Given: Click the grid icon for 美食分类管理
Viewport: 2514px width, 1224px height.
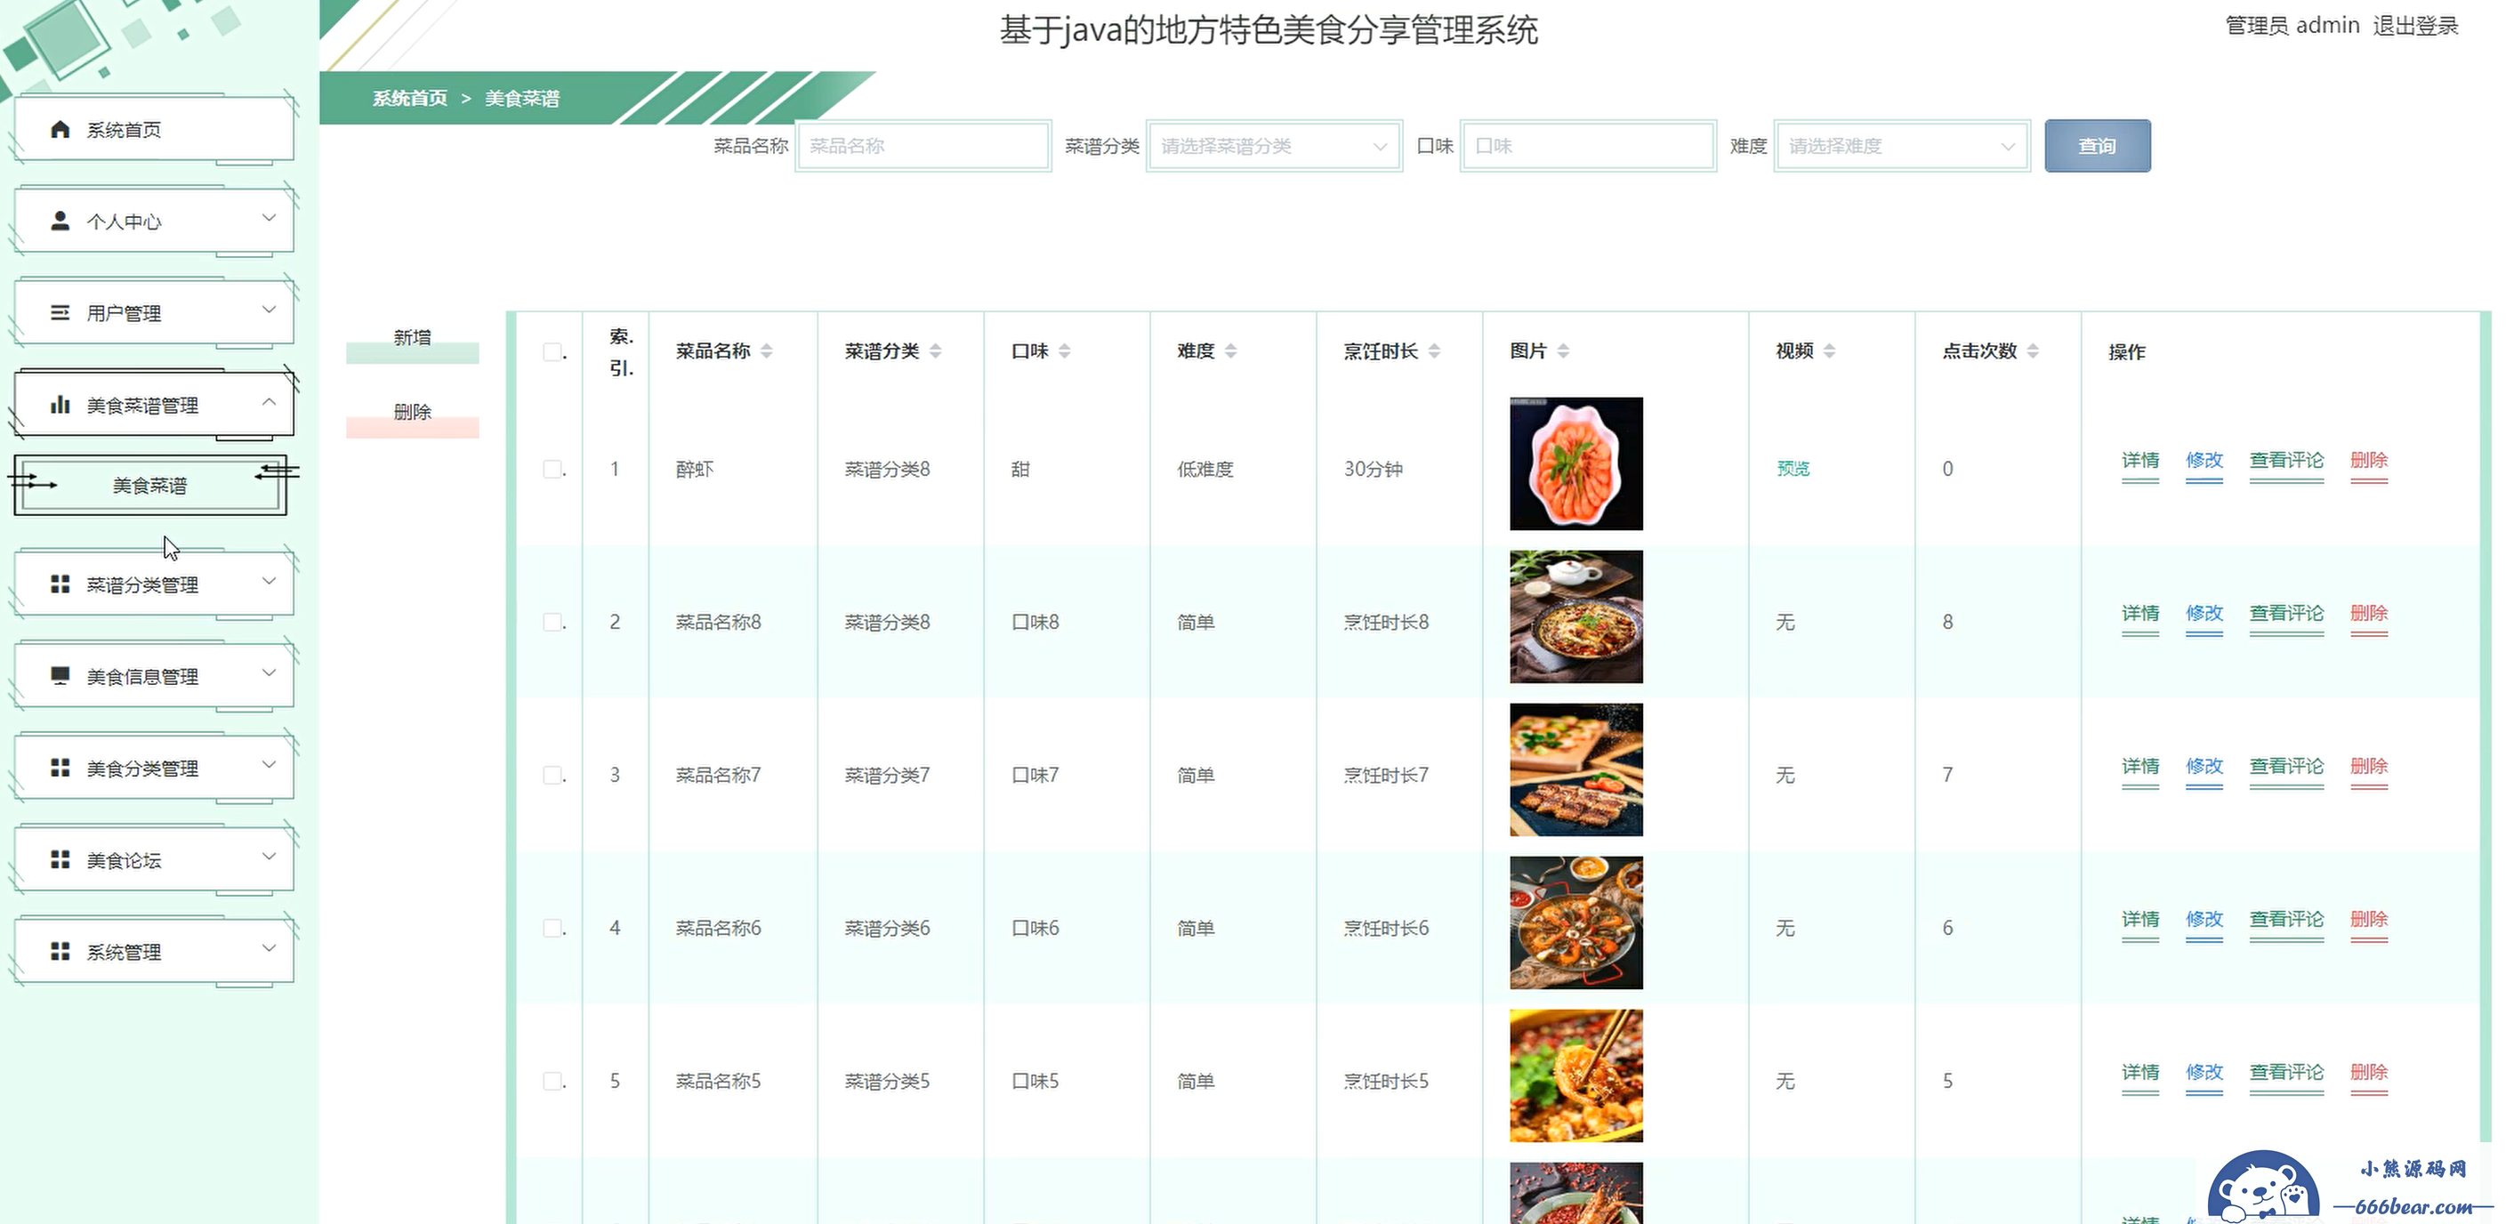Looking at the screenshot, I should [60, 767].
